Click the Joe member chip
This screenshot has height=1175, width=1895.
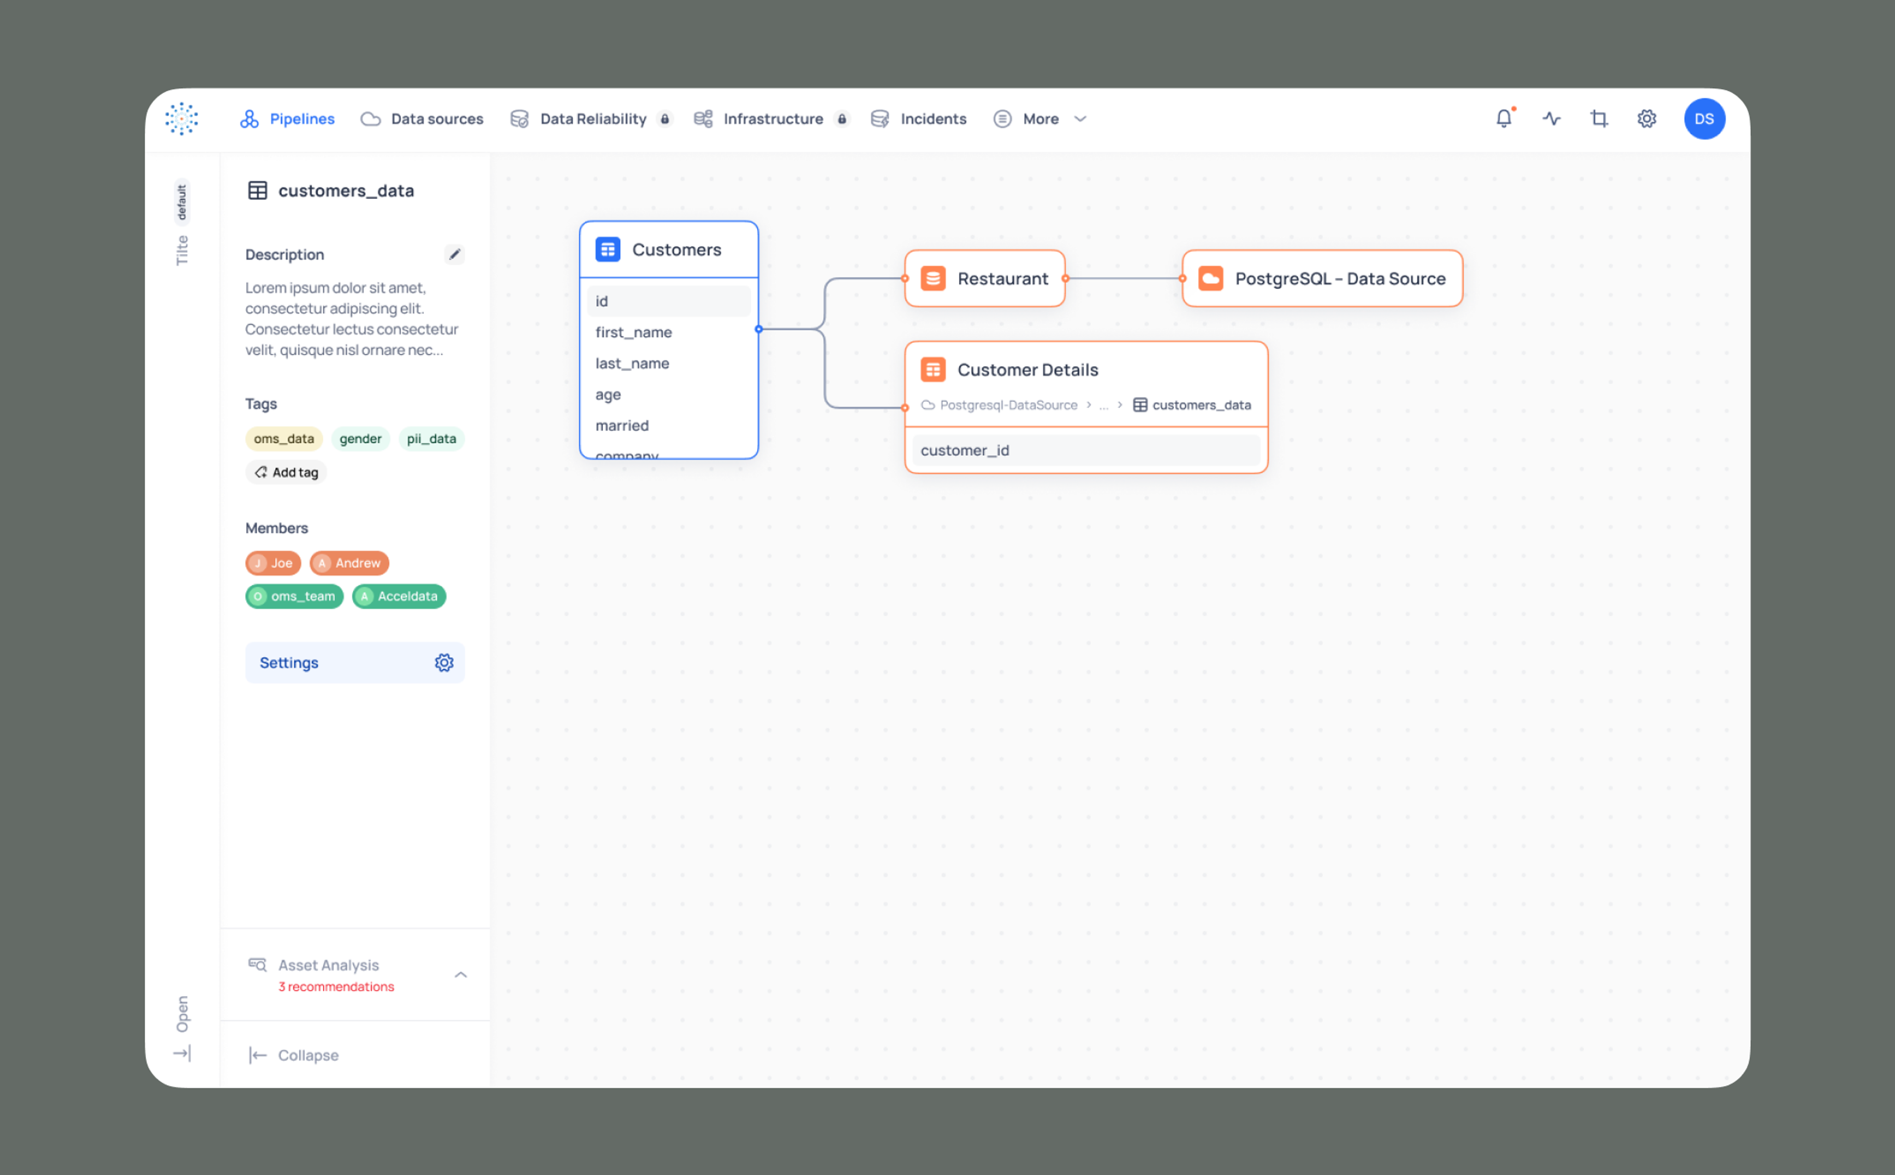(x=273, y=563)
